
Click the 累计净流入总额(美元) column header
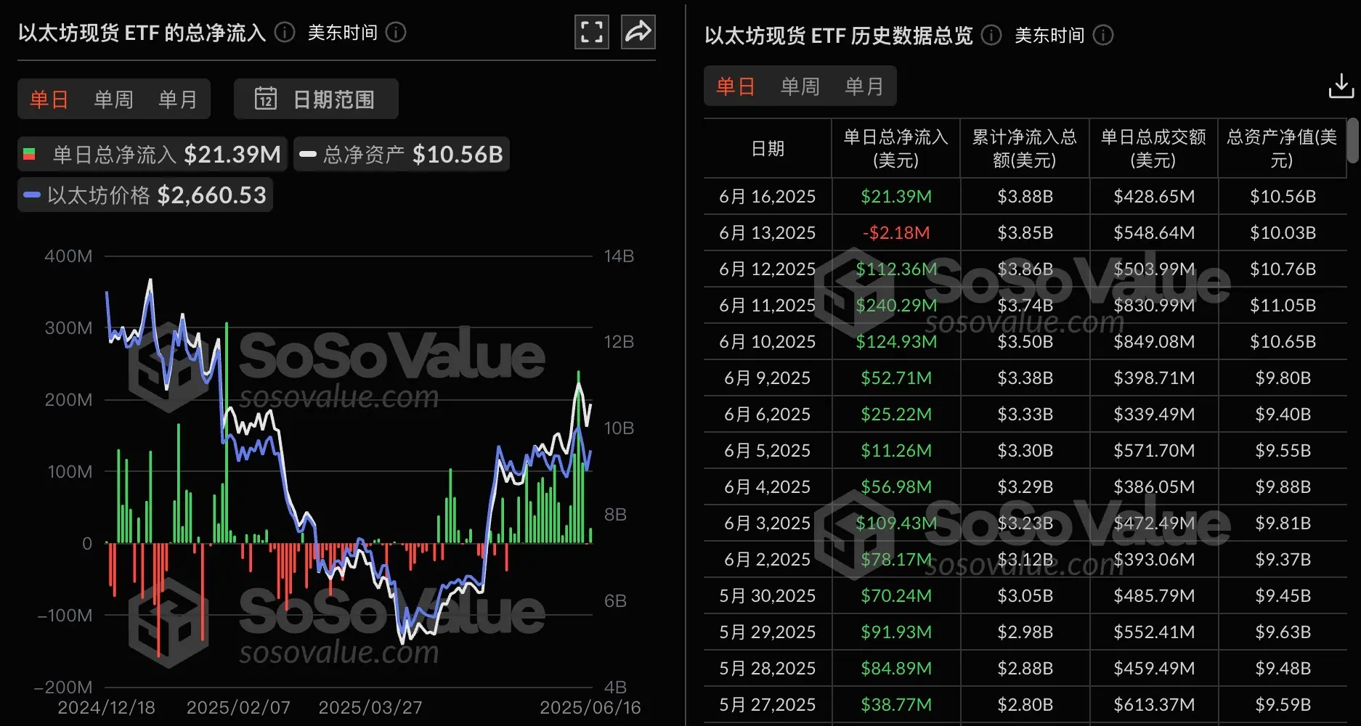click(x=1025, y=149)
